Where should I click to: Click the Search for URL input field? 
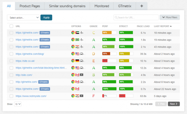136,17
